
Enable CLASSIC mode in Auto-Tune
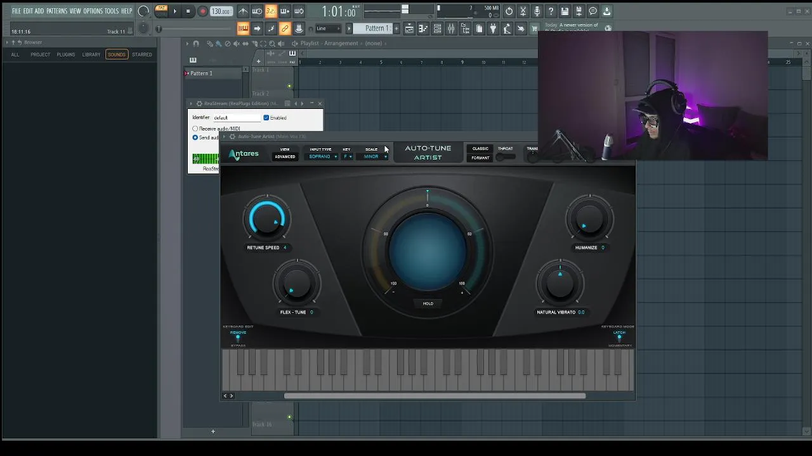pyautogui.click(x=480, y=149)
